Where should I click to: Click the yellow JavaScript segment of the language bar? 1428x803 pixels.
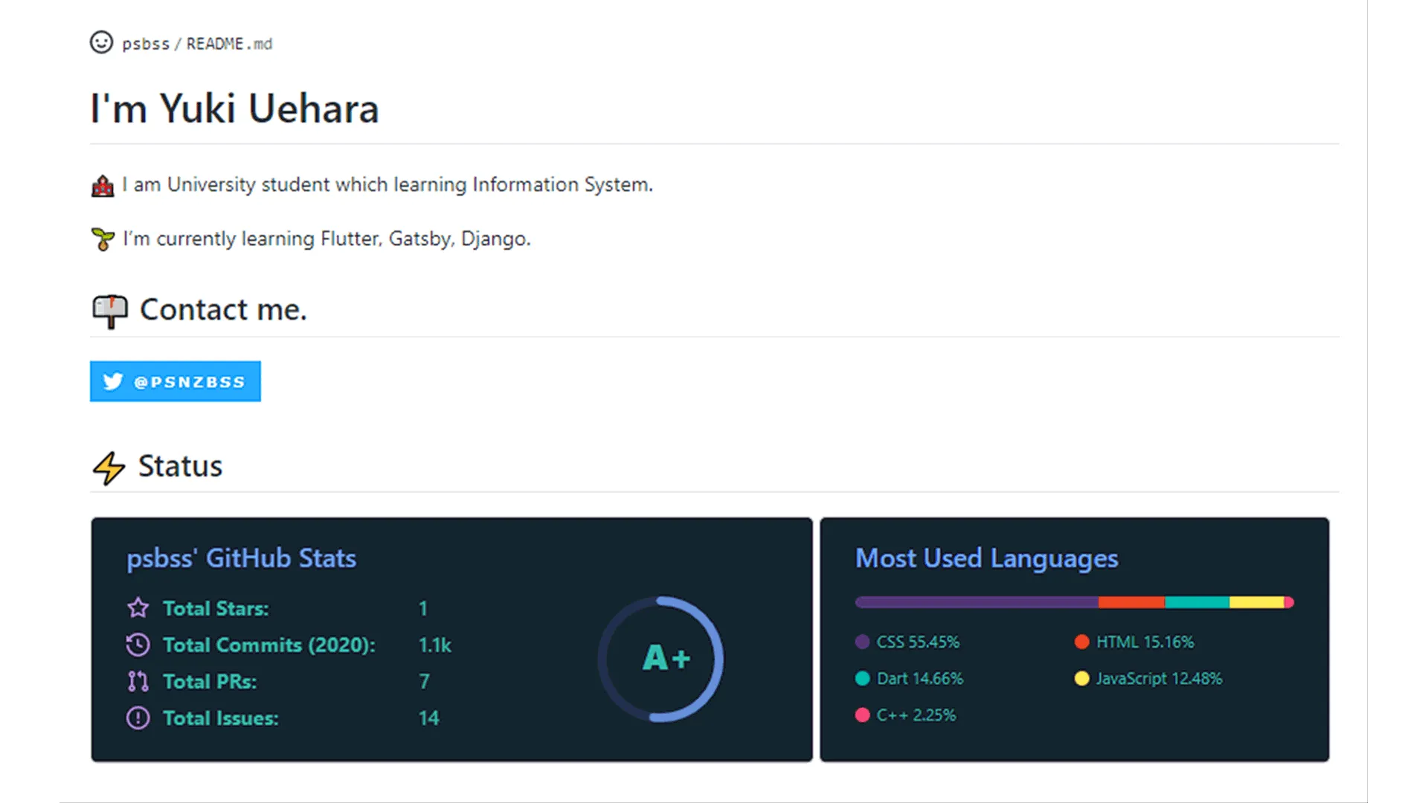(1256, 602)
